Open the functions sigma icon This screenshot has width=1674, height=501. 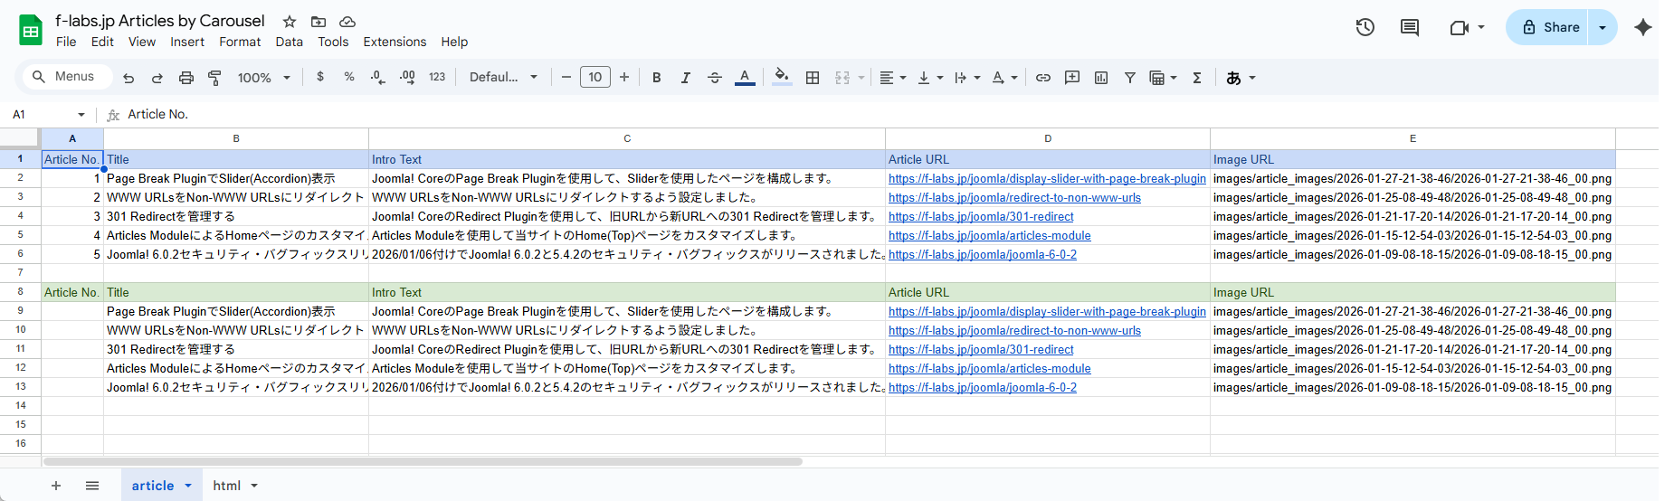point(1196,78)
